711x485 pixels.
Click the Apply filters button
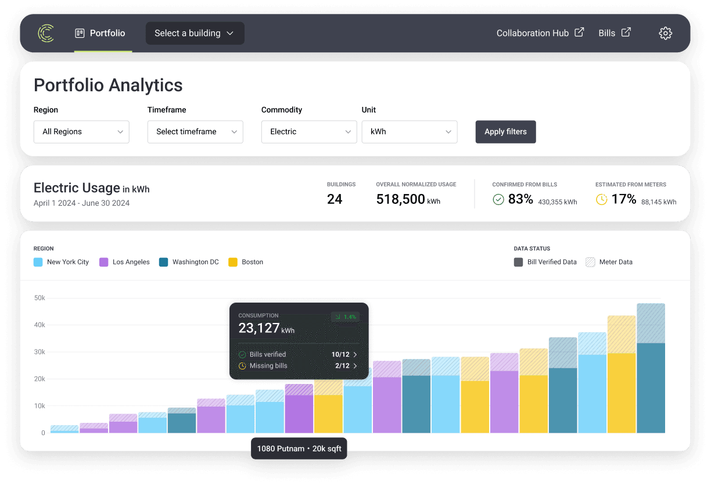[506, 132]
